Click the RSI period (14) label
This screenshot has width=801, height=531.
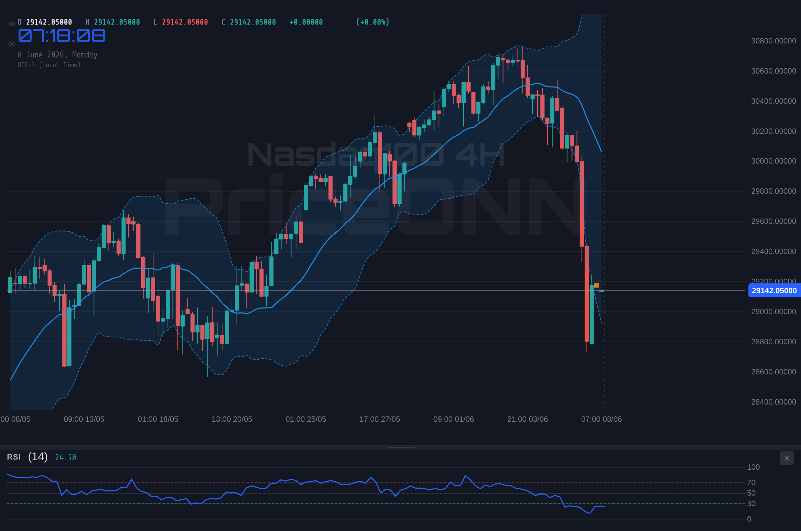tap(38, 457)
